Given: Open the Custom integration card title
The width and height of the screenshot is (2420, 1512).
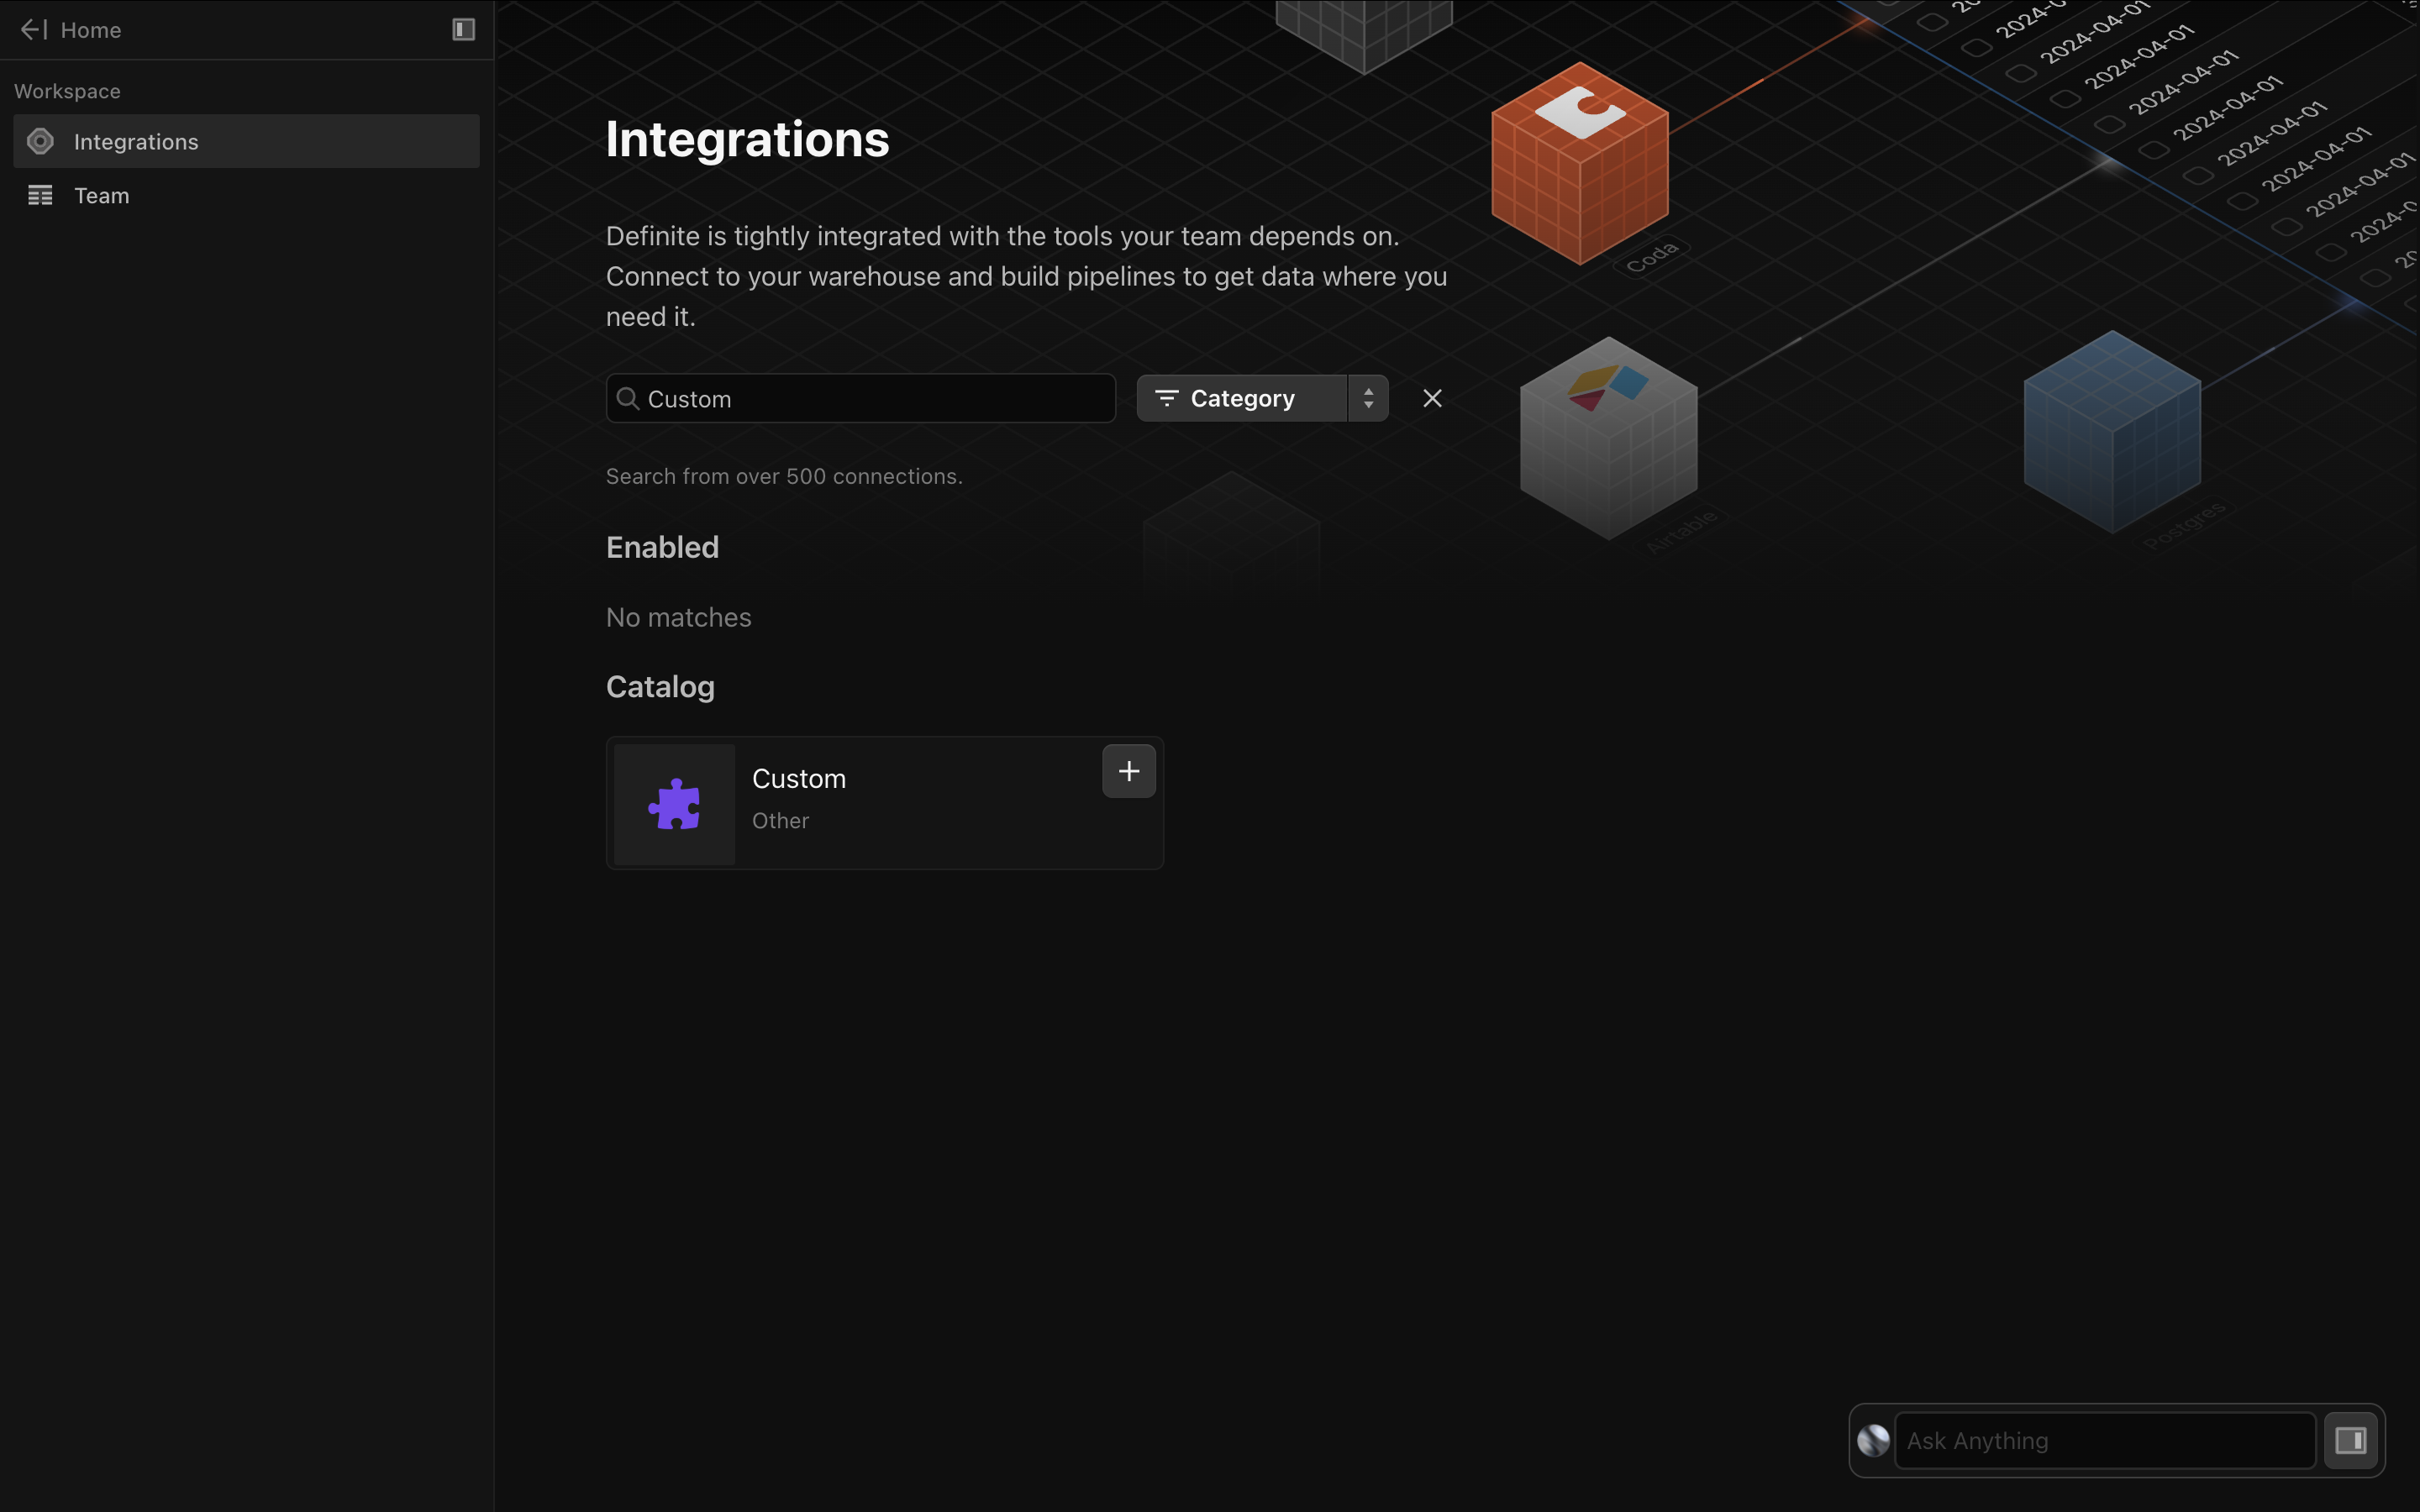Looking at the screenshot, I should pos(799,779).
